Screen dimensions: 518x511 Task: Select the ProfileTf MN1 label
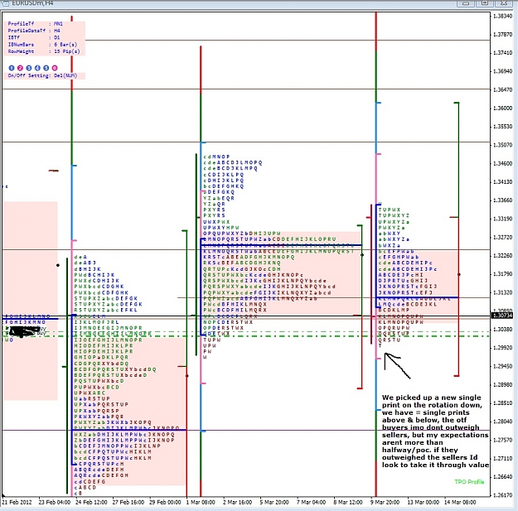[x=35, y=24]
